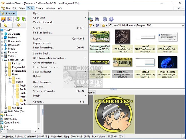Click the Full screen toolbar icon
This screenshot has width=186, height=139.
(10, 19)
